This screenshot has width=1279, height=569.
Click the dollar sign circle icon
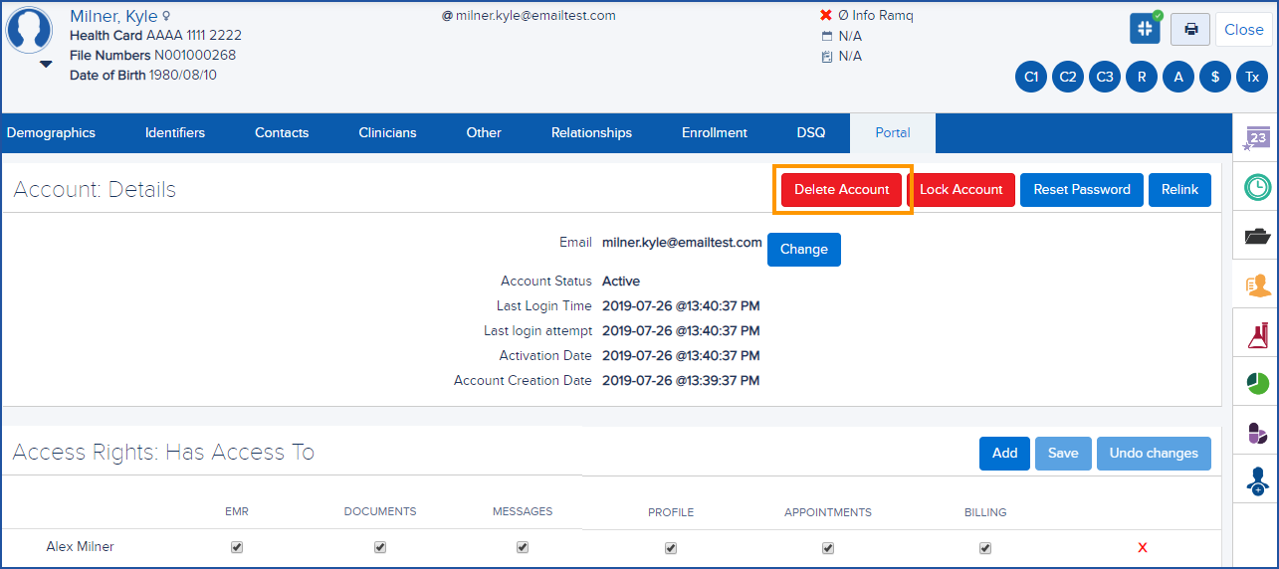coord(1215,77)
